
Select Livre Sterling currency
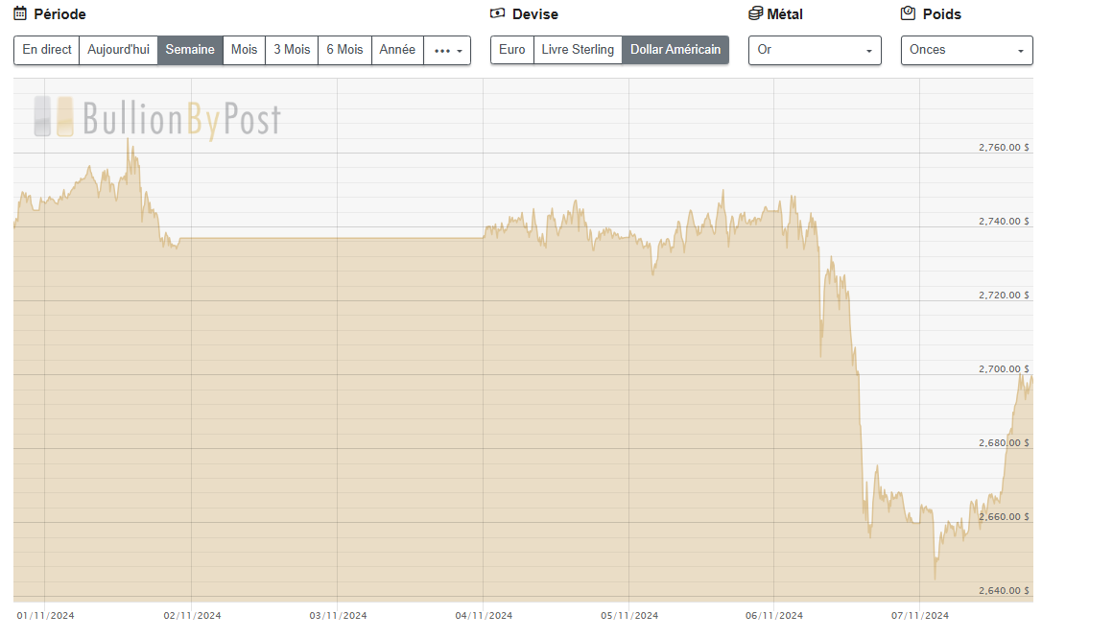point(578,50)
